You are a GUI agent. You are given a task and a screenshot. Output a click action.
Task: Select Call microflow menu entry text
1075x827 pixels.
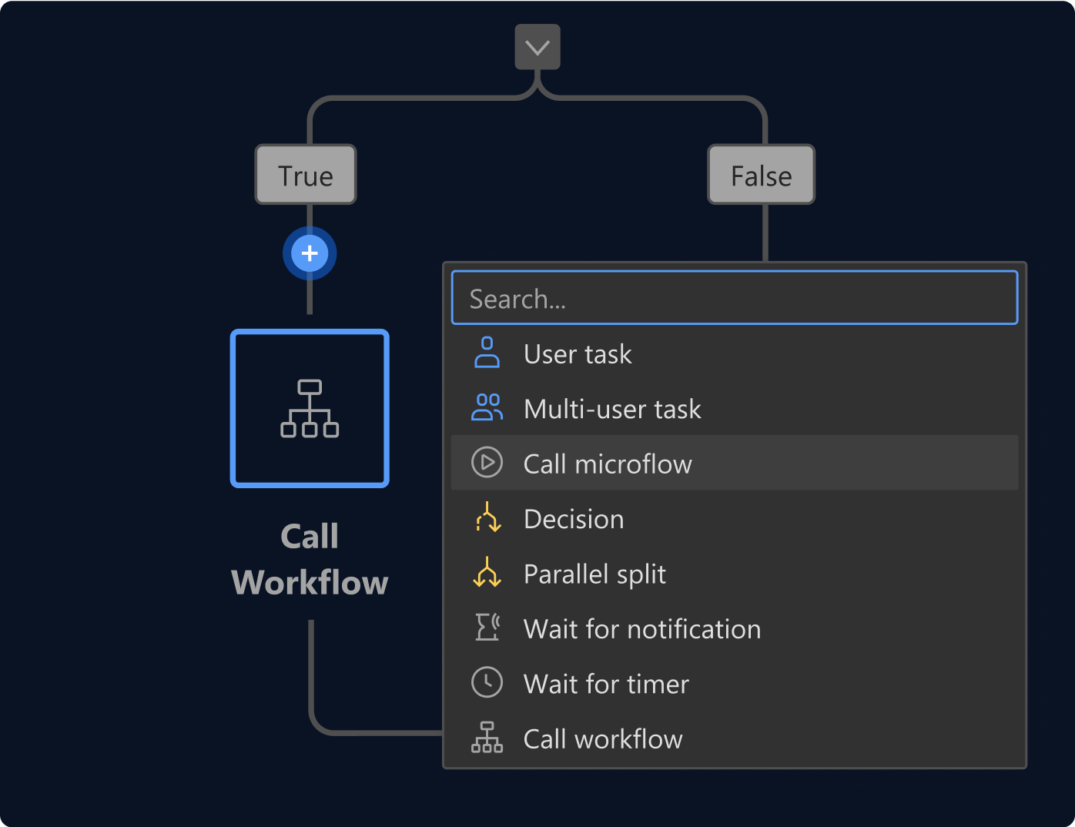point(608,464)
